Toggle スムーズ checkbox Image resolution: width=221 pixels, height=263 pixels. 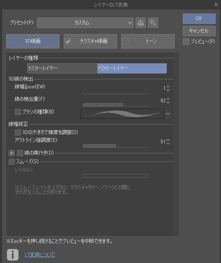click(12, 161)
